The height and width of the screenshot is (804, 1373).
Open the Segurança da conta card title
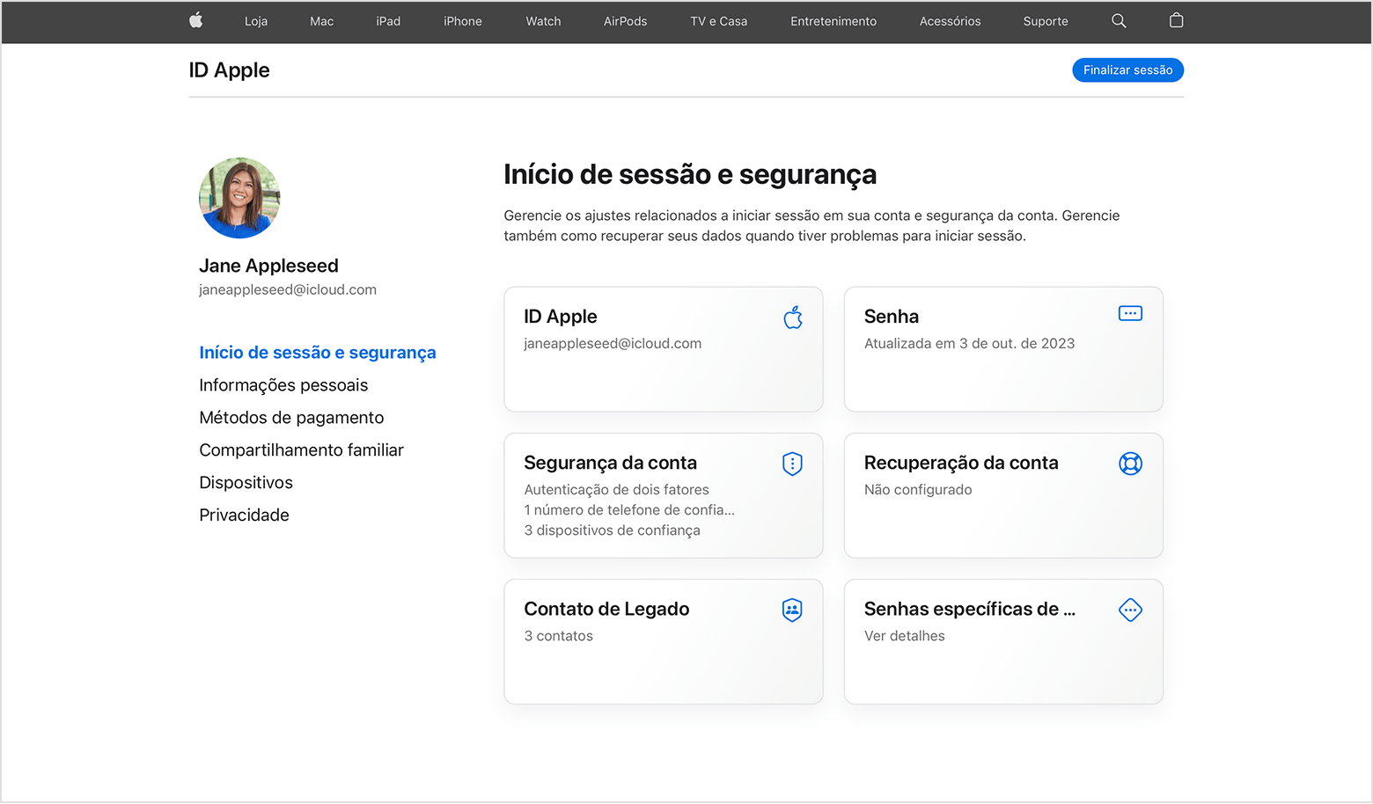610,463
